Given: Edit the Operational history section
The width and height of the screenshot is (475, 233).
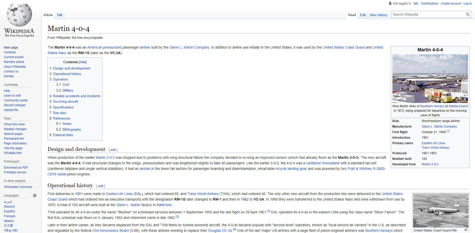Looking at the screenshot, I should (101, 186).
